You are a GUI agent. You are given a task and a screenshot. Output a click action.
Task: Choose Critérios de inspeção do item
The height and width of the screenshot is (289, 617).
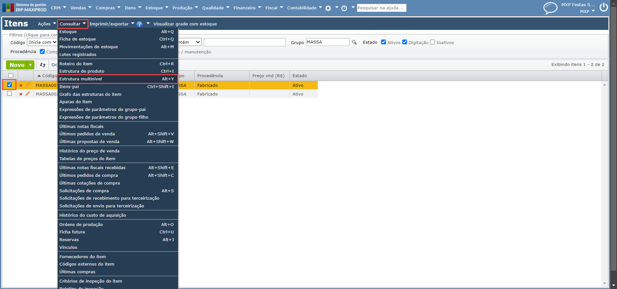coord(118,281)
